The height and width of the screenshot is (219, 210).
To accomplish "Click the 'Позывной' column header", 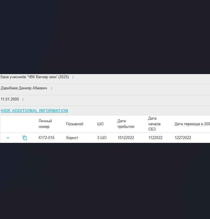I will coord(75,124).
